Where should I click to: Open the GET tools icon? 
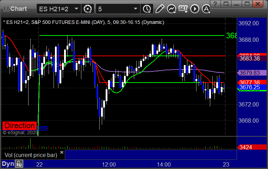click(183, 9)
